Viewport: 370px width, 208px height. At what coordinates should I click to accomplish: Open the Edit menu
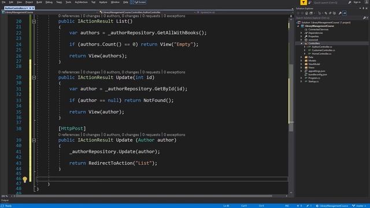(x=11, y=2)
